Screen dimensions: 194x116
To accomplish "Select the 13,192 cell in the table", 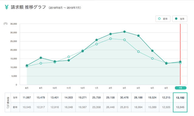I will tap(180, 98).
